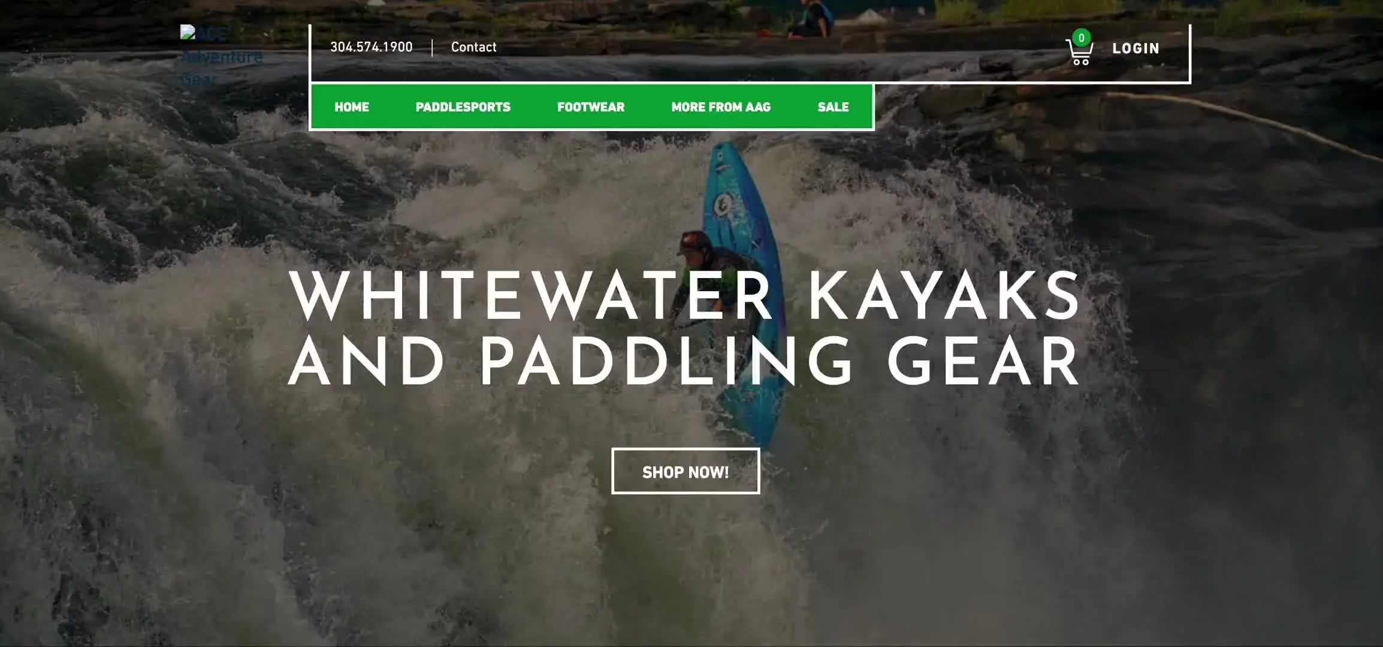
Task: Open the Contact page link
Action: [x=473, y=47]
